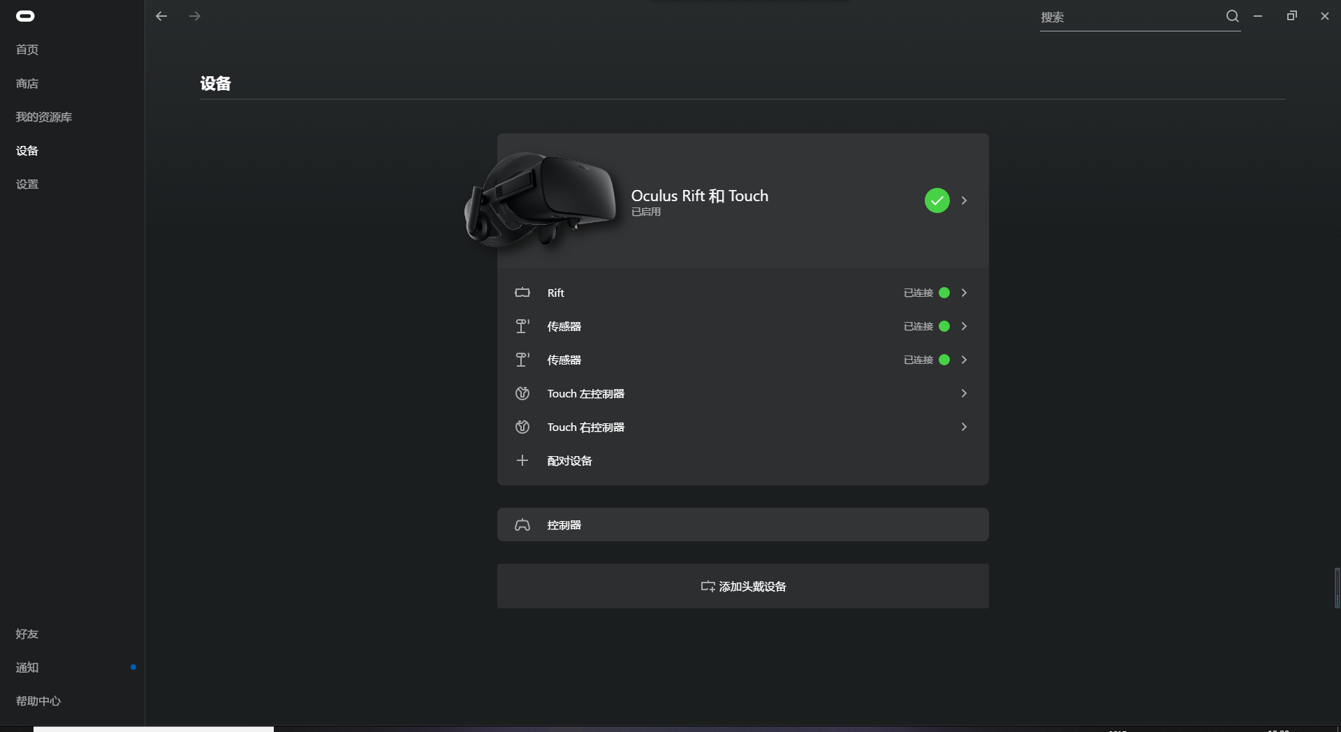Click the 添加头戴设备 button
This screenshot has width=1341, height=732.
pos(743,586)
